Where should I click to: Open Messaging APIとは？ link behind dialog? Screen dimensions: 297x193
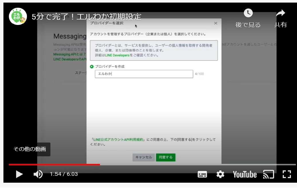coord(70,54)
